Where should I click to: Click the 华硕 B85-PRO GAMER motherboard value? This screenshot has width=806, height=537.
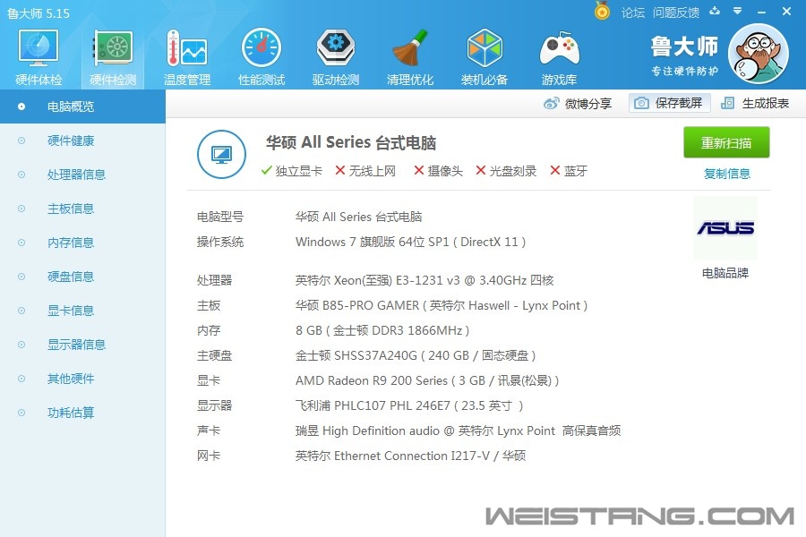tap(441, 305)
